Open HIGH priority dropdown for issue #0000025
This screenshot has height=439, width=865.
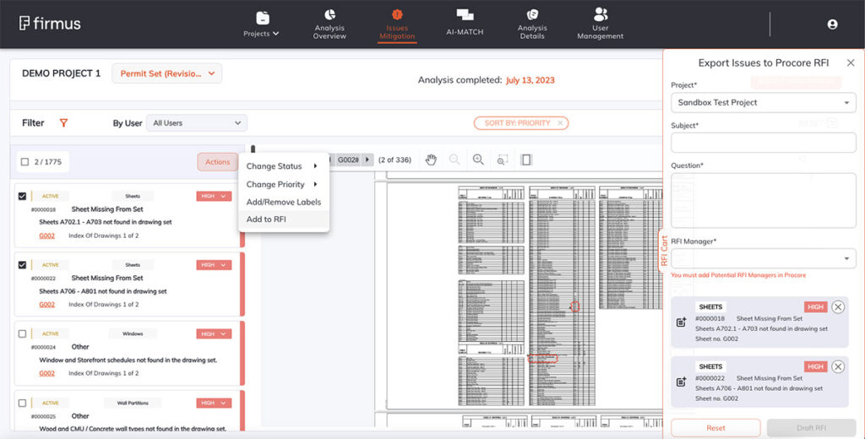pyautogui.click(x=214, y=403)
